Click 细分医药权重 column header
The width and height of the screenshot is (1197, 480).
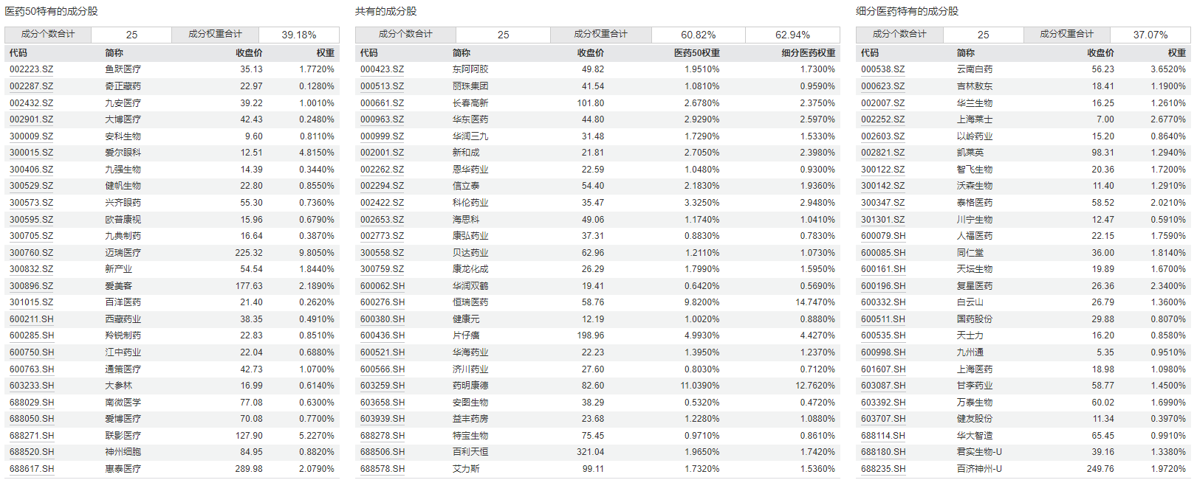[808, 53]
